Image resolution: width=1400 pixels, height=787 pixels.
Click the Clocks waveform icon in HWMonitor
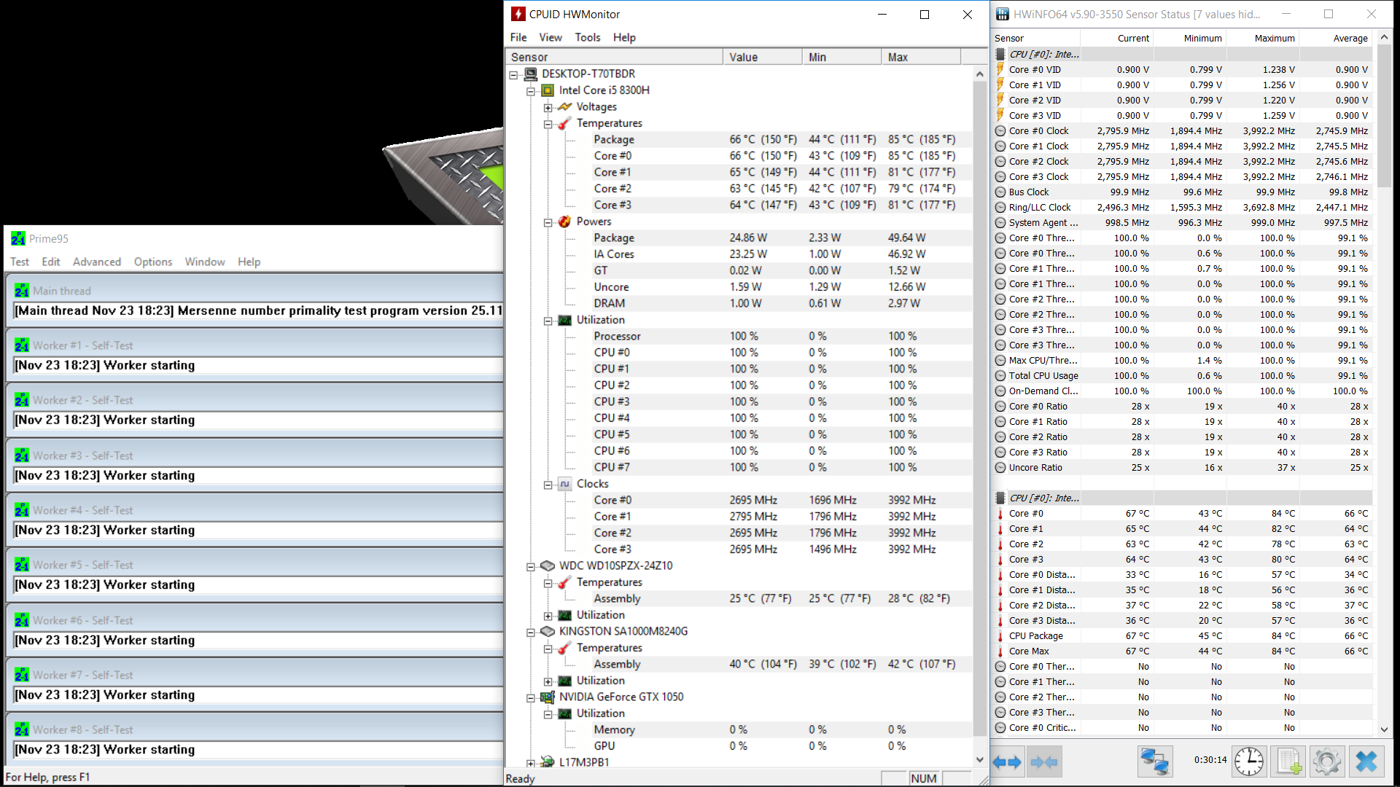[565, 484]
